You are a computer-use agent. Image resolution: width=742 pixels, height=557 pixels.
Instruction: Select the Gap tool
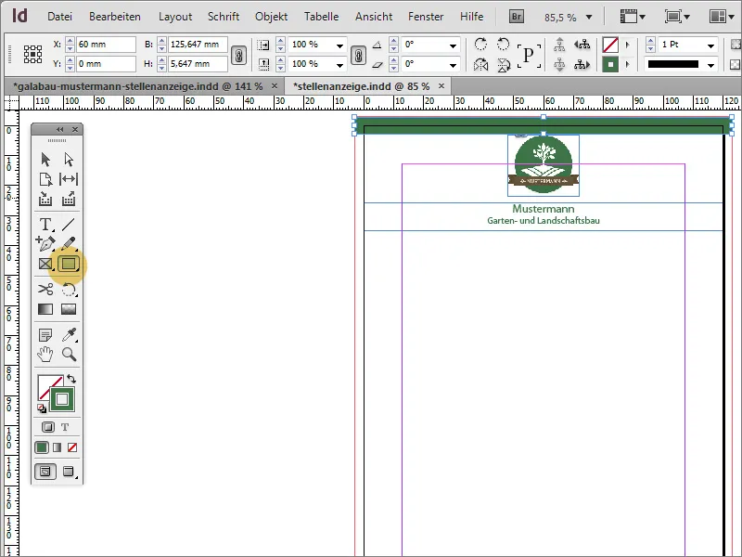69,179
